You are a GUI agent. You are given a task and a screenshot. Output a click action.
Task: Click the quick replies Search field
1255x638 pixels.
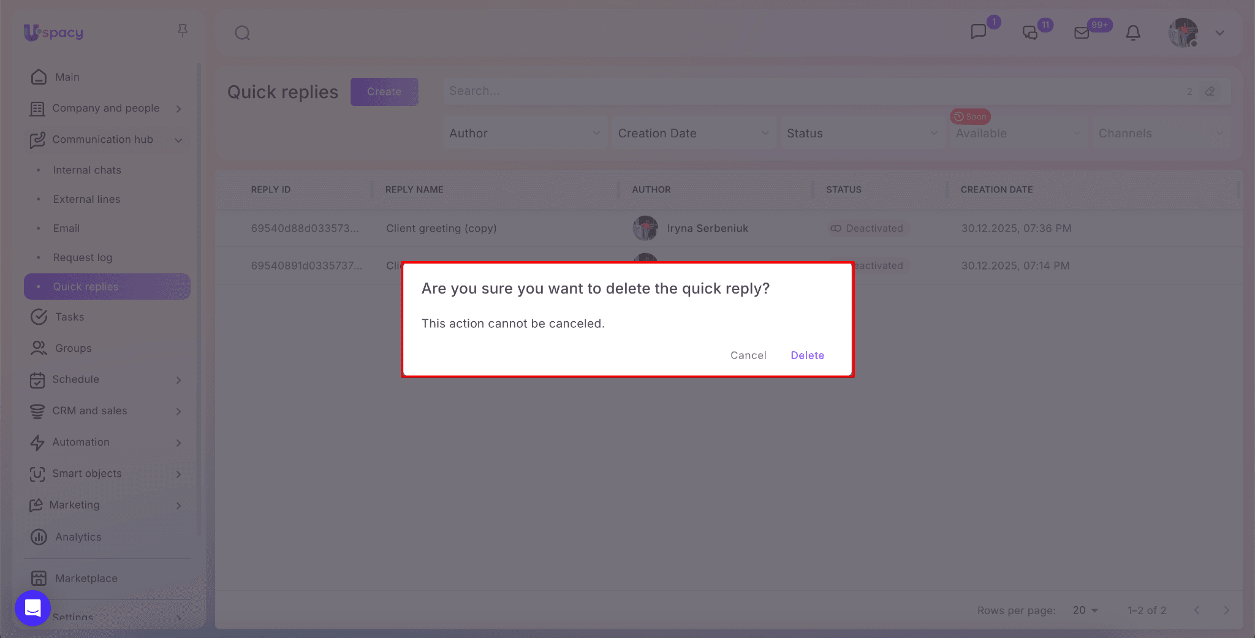809,91
